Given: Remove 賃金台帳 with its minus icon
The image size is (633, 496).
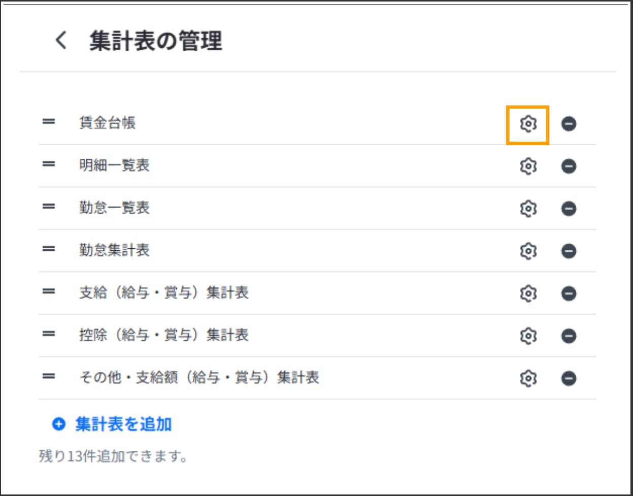Looking at the screenshot, I should pos(569,123).
